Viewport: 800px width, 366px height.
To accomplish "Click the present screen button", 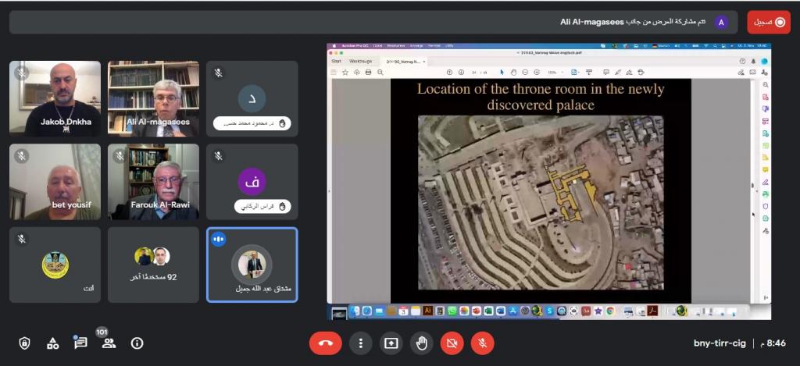I will point(391,343).
